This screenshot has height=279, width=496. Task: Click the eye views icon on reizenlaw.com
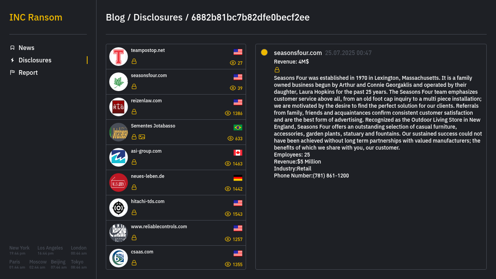point(228,113)
